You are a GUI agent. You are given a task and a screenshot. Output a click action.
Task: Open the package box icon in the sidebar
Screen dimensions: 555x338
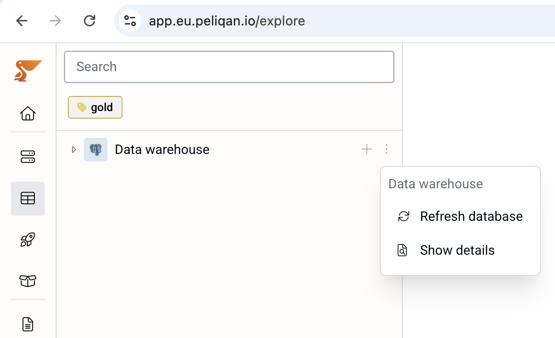click(28, 281)
